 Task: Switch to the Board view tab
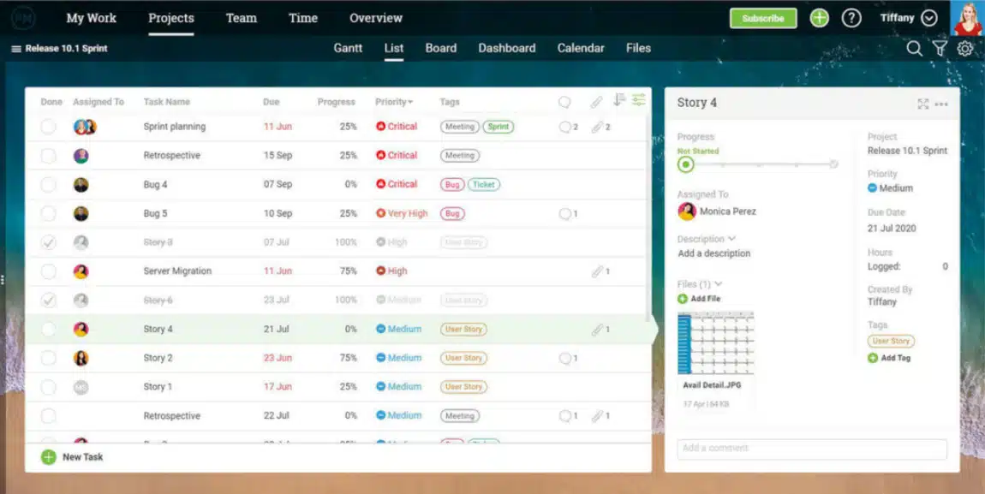click(441, 48)
